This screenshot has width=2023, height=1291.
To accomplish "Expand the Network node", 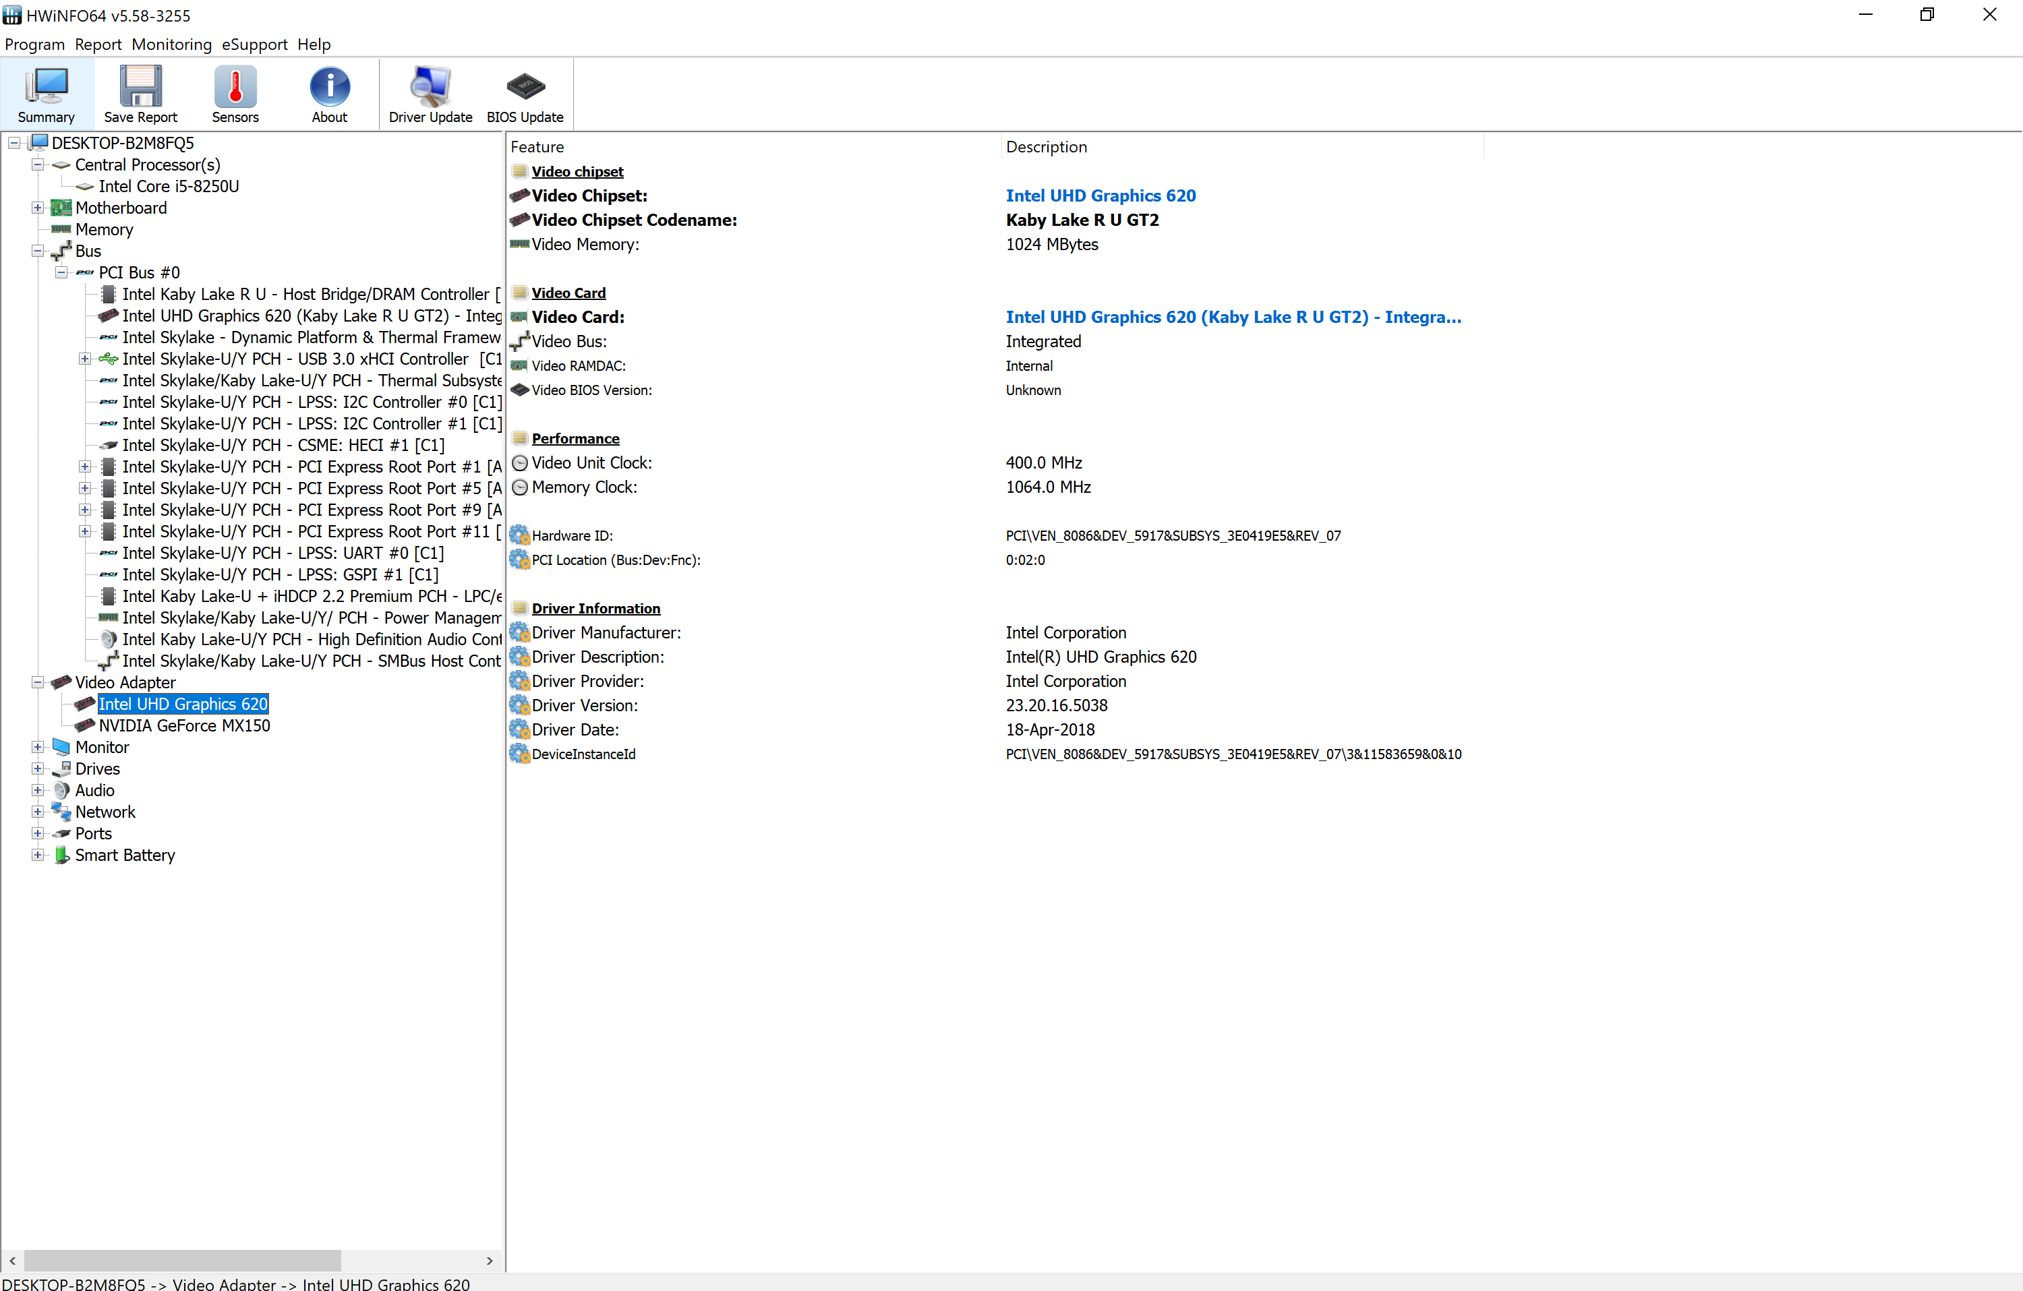I will 38,812.
